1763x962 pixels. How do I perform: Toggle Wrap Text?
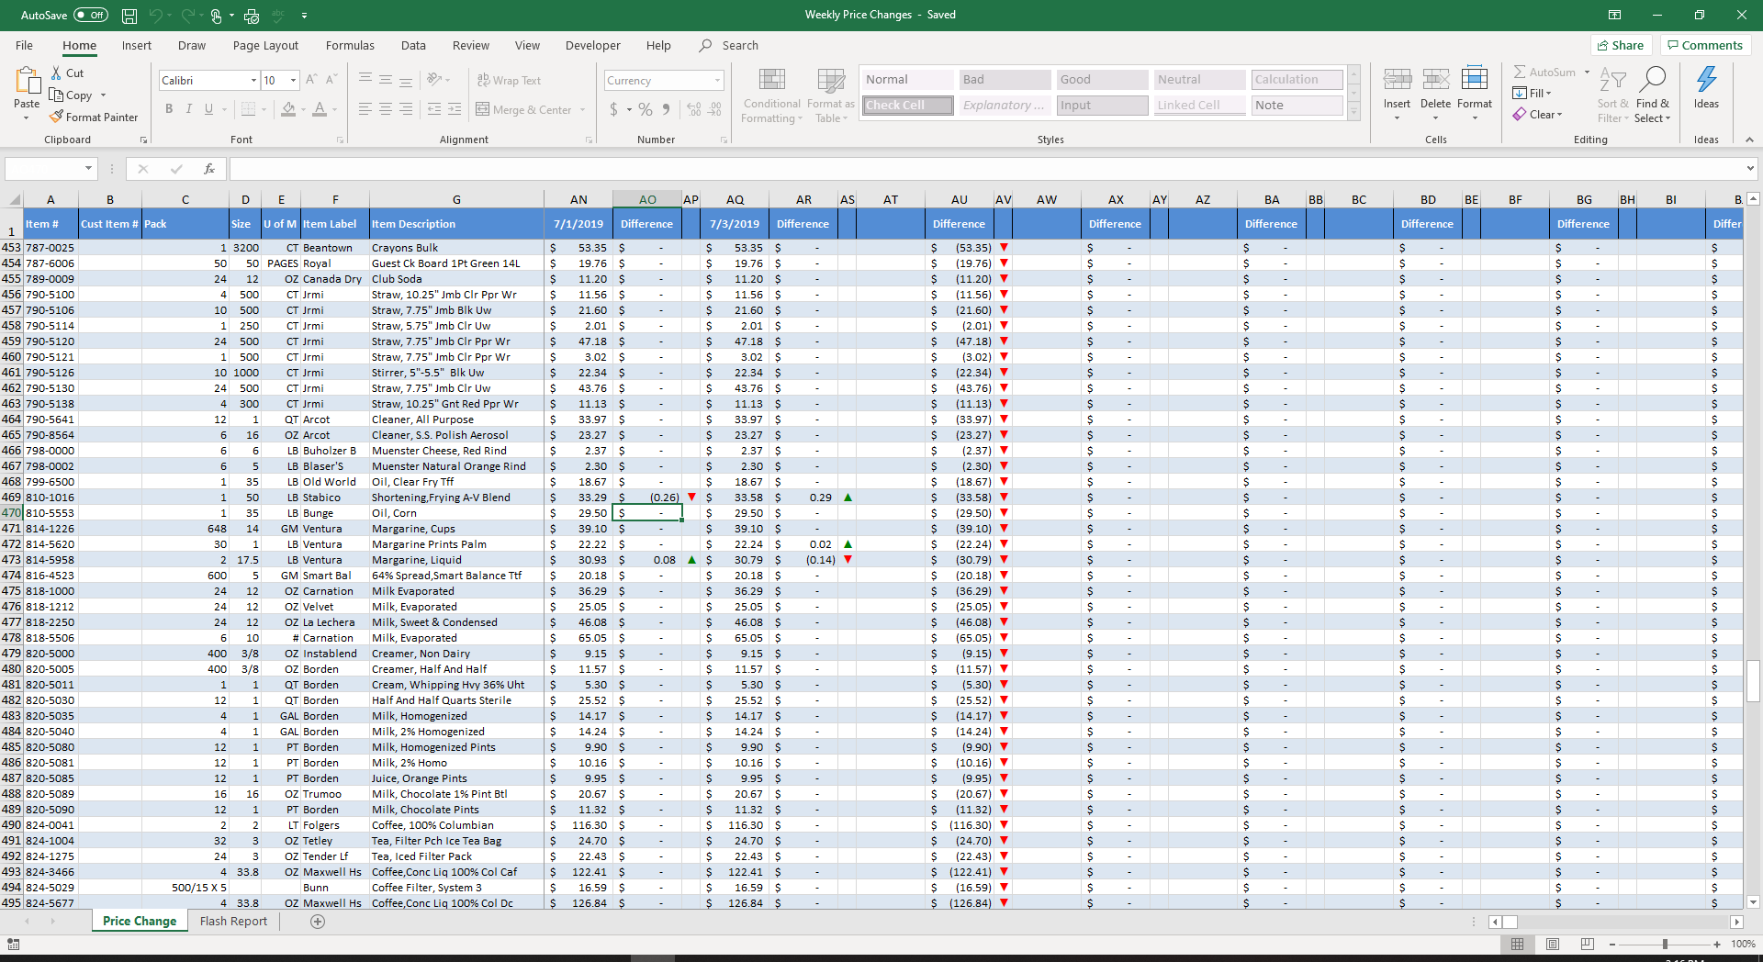pyautogui.click(x=509, y=81)
